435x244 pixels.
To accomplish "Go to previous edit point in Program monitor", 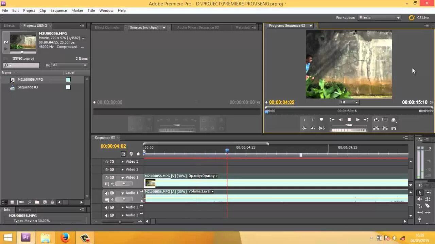I will 332,120.
